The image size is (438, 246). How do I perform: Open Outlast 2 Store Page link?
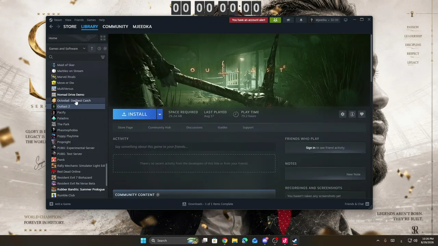tap(125, 127)
